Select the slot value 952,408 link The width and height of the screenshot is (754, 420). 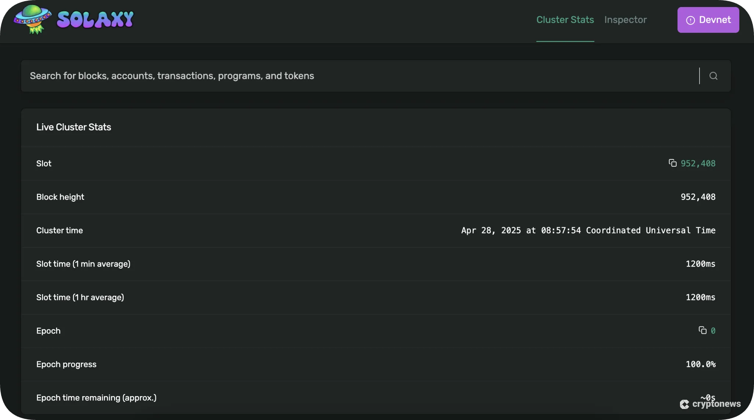tap(698, 163)
